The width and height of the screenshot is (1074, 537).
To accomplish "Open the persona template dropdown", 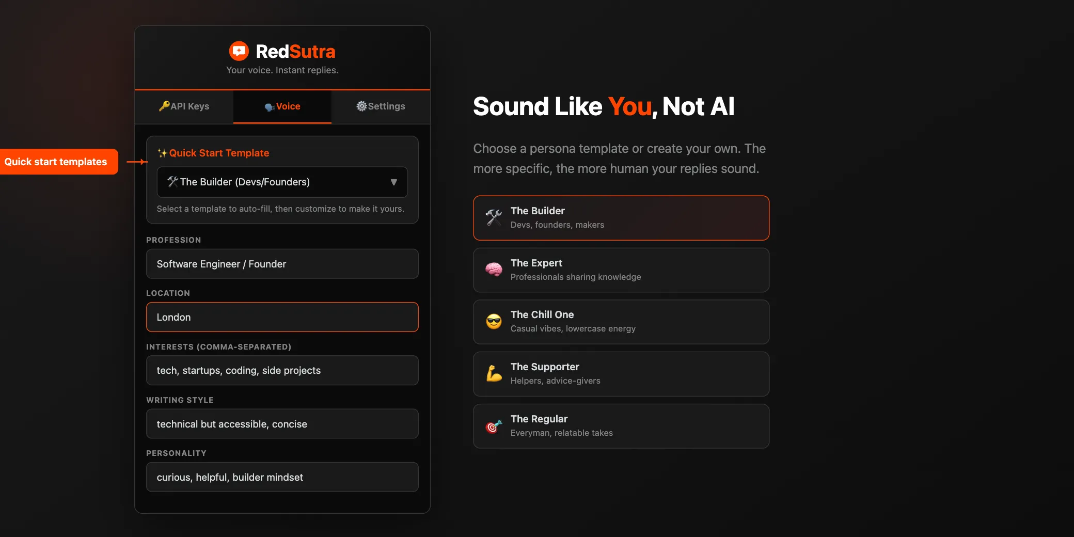I will coord(282,182).
